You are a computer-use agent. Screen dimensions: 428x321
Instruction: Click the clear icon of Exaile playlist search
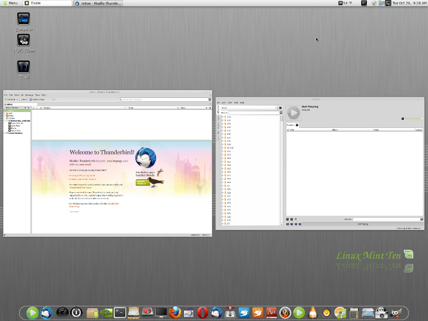pos(422,219)
